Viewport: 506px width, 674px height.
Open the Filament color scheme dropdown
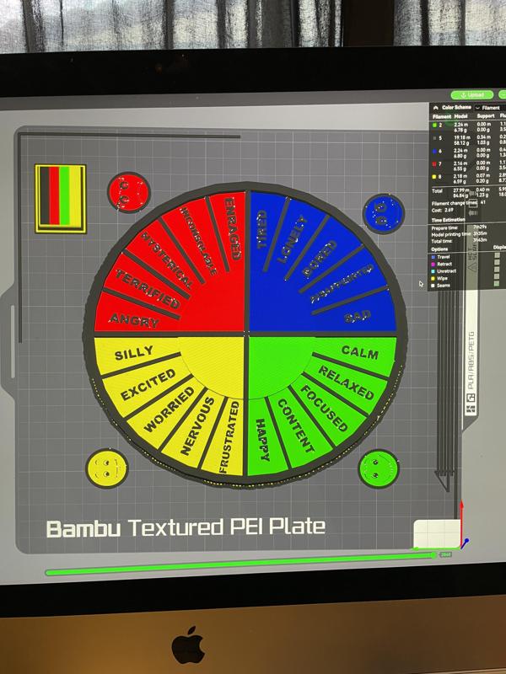point(491,108)
